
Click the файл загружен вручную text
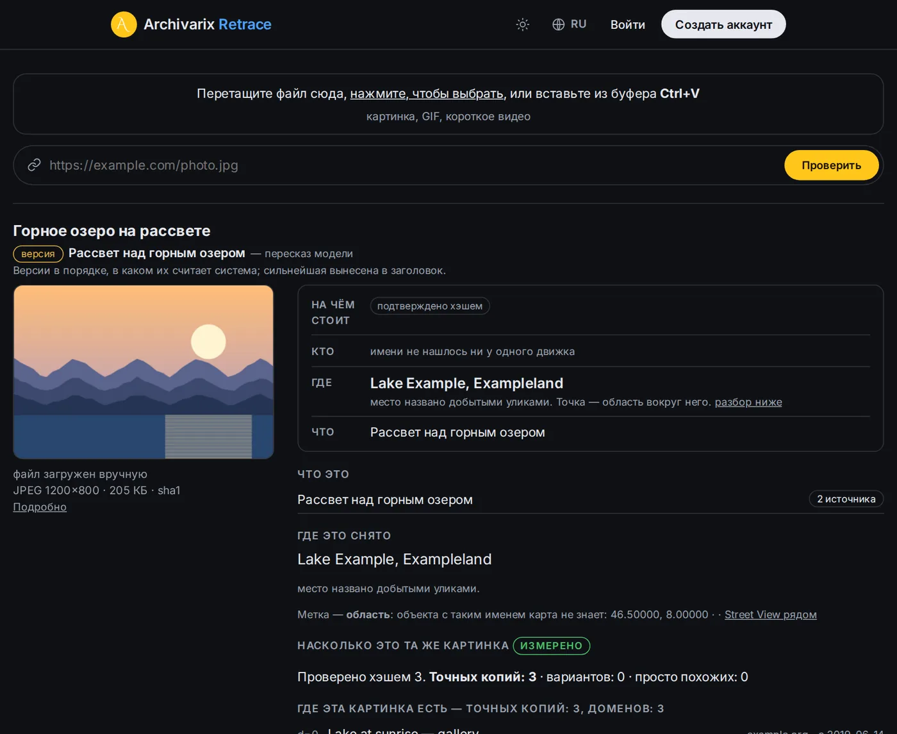[x=80, y=474]
